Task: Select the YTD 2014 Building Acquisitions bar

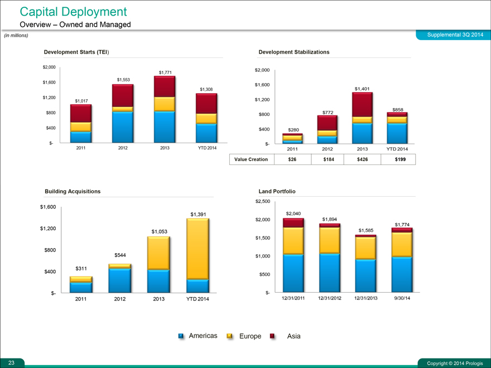Action: tap(198, 255)
